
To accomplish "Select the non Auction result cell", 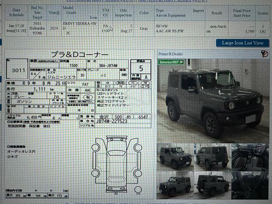I will coord(216,29).
